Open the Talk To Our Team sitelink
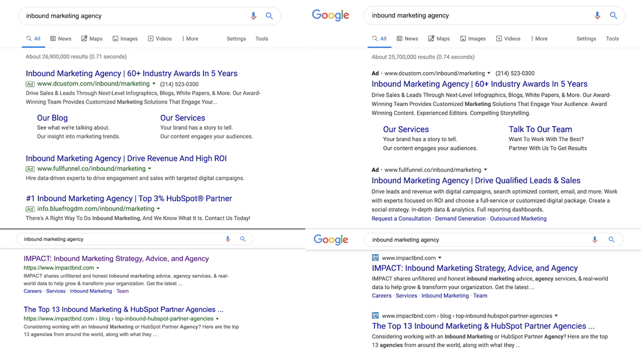This screenshot has height=349, width=641. pos(540,129)
